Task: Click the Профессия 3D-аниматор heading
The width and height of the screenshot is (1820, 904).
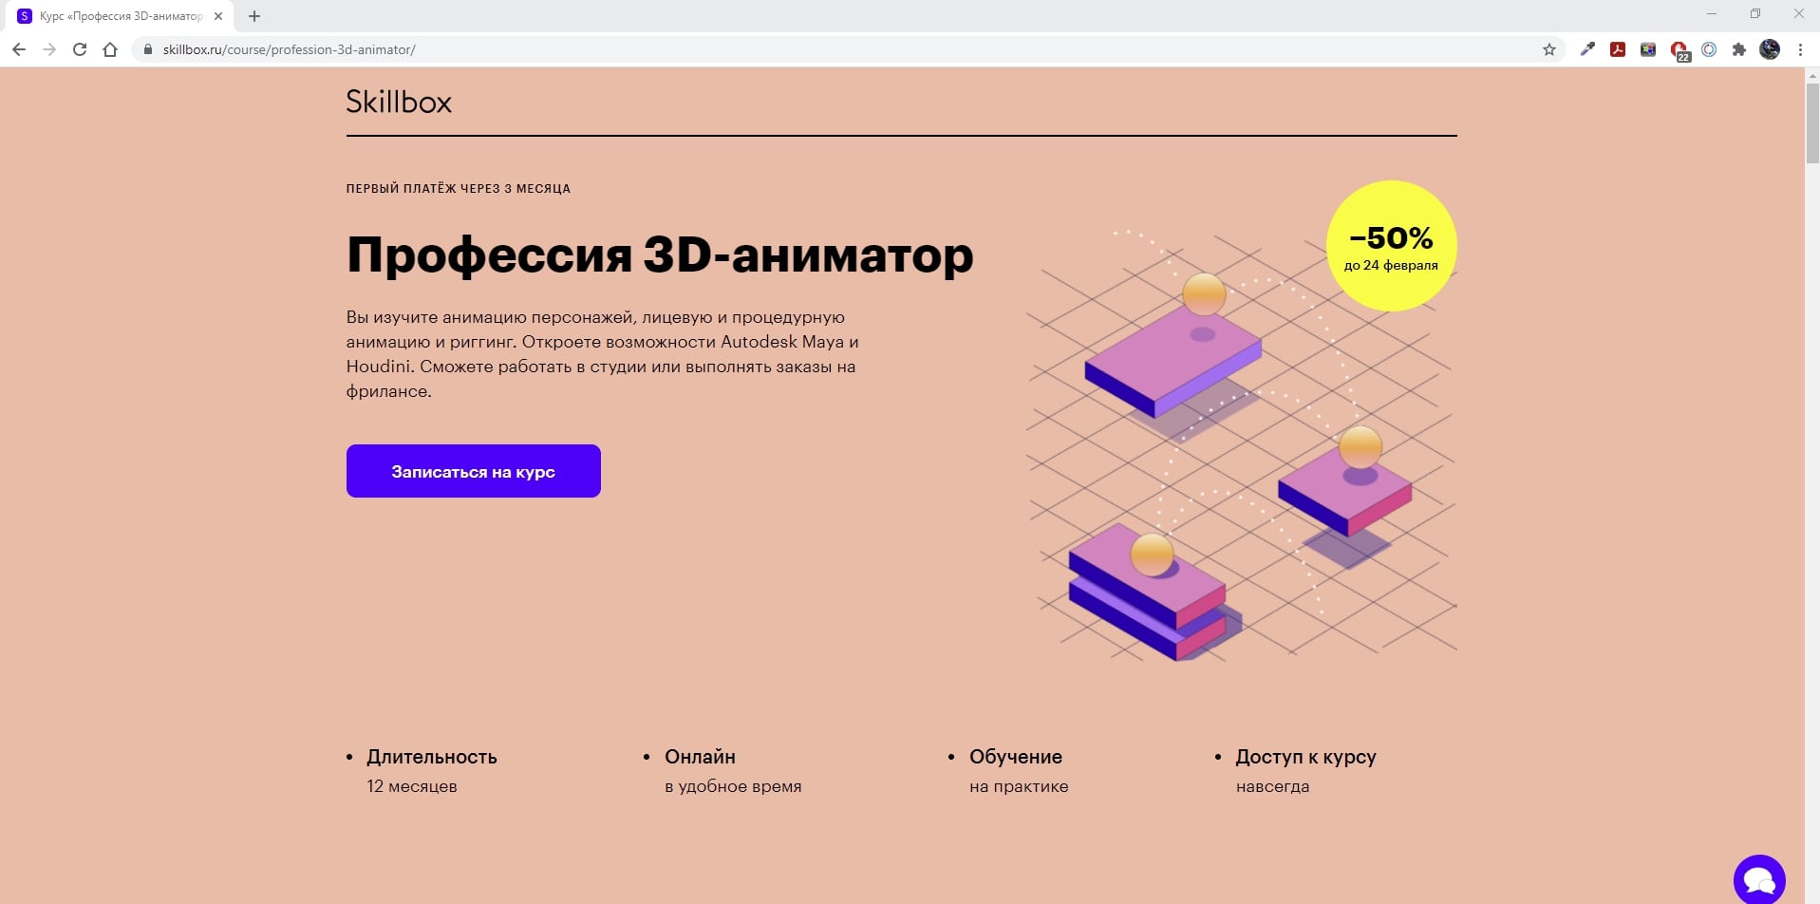Action: [660, 254]
